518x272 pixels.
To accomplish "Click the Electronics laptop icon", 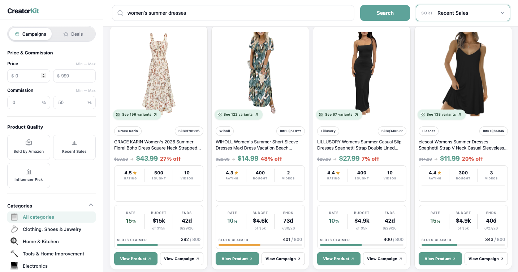I will point(14,266).
